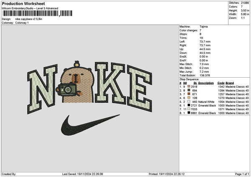Click the Production Worksheet title
Viewport: 251px width, 177px height.
(23, 4)
